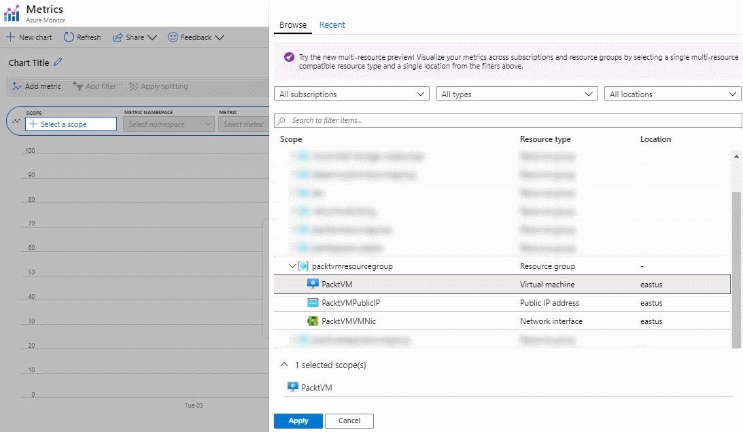
Task: Click the Azure Monitor Metrics logo icon
Action: click(x=12, y=14)
